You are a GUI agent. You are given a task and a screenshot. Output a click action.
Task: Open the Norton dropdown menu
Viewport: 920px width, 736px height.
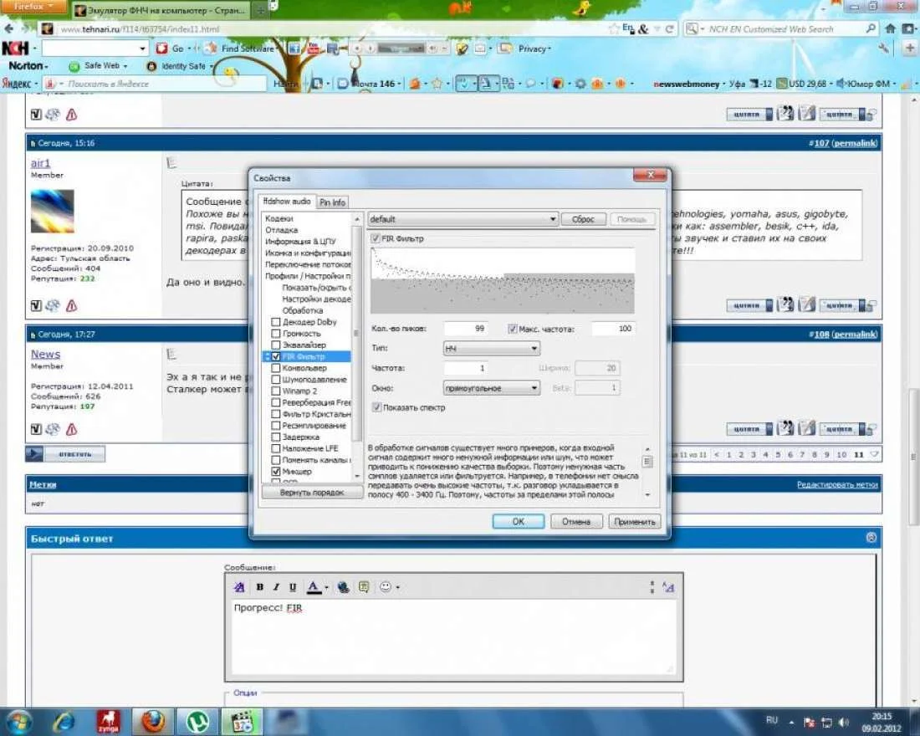point(28,66)
